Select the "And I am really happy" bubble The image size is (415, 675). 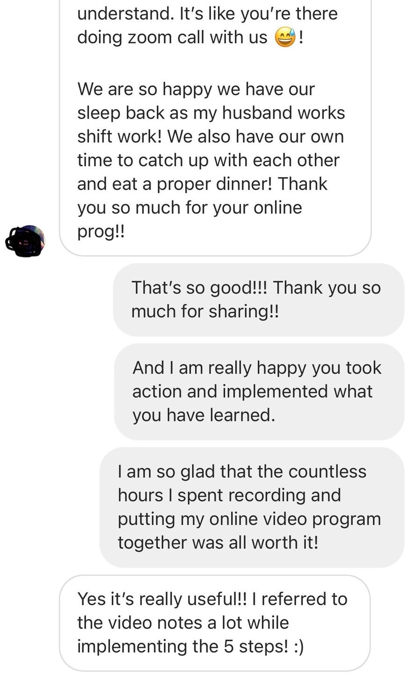point(259,391)
